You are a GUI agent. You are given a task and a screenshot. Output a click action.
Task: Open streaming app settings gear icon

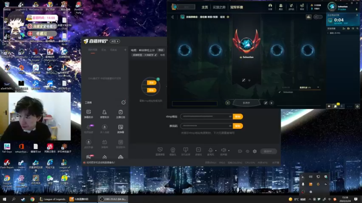[x=255, y=151]
